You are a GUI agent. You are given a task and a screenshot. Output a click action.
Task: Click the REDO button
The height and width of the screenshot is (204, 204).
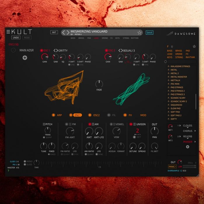tap(27, 38)
